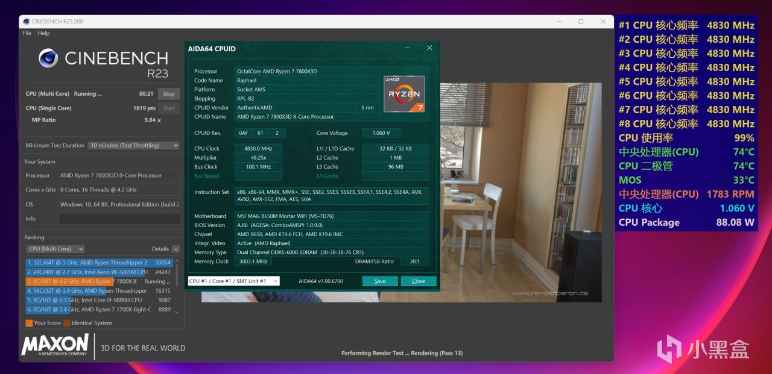The height and width of the screenshot is (374, 772).
Task: Click the Identical System legend swatch
Action: [66, 323]
